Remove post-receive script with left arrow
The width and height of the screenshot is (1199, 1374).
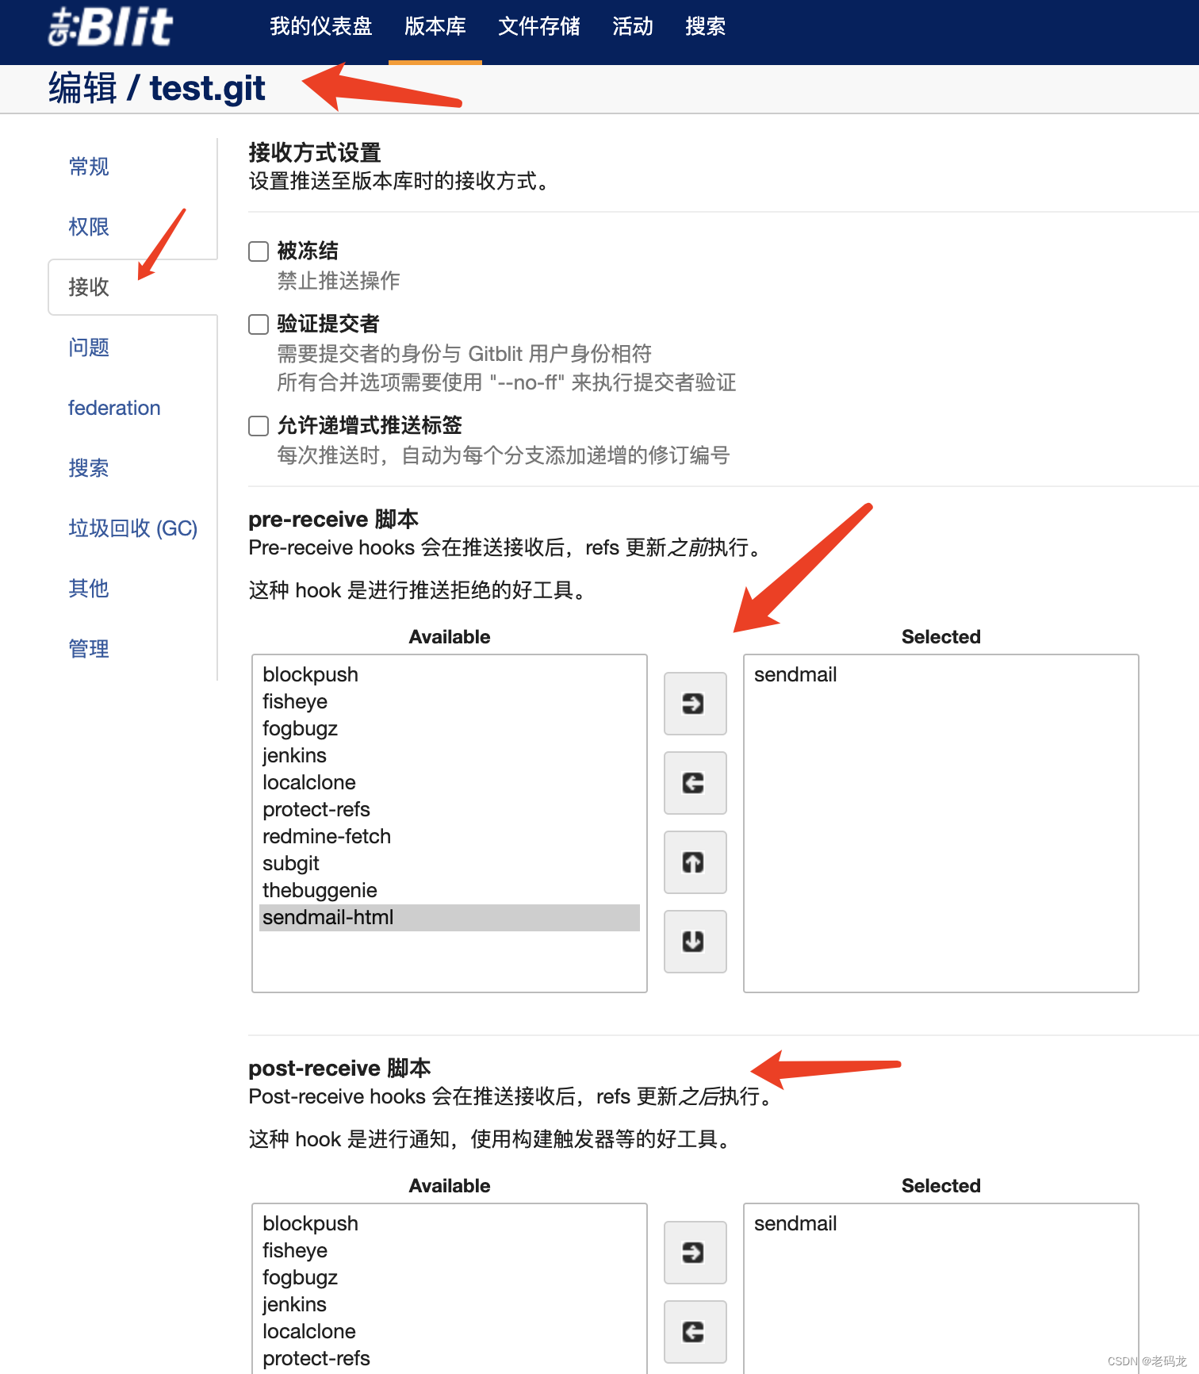(x=695, y=1332)
